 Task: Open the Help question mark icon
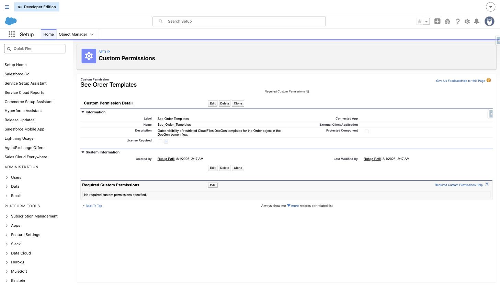tap(457, 21)
